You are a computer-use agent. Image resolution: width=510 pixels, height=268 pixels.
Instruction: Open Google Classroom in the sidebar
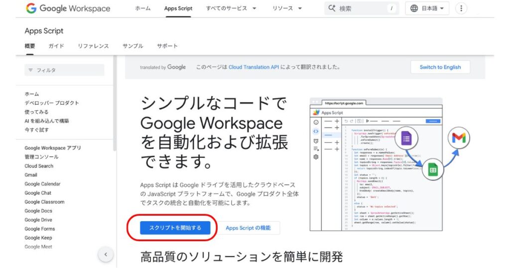point(44,202)
